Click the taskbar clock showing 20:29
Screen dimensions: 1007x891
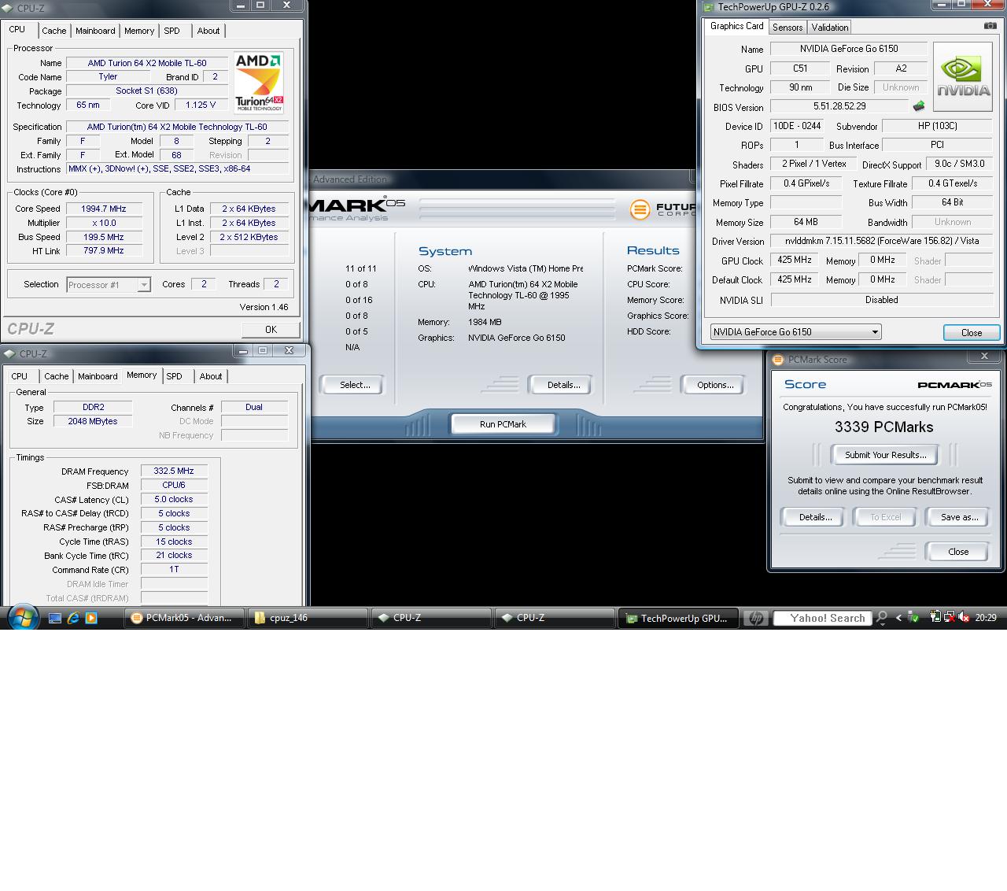tap(986, 618)
